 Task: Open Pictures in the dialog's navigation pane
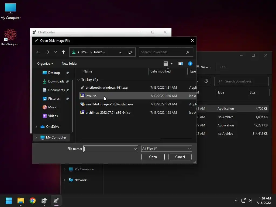coord(54,99)
